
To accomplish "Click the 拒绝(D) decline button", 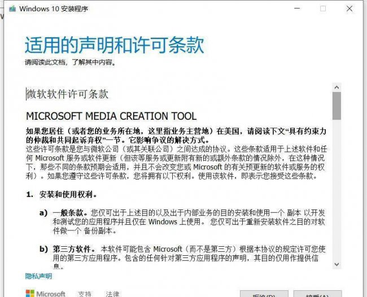I will tap(264, 294).
